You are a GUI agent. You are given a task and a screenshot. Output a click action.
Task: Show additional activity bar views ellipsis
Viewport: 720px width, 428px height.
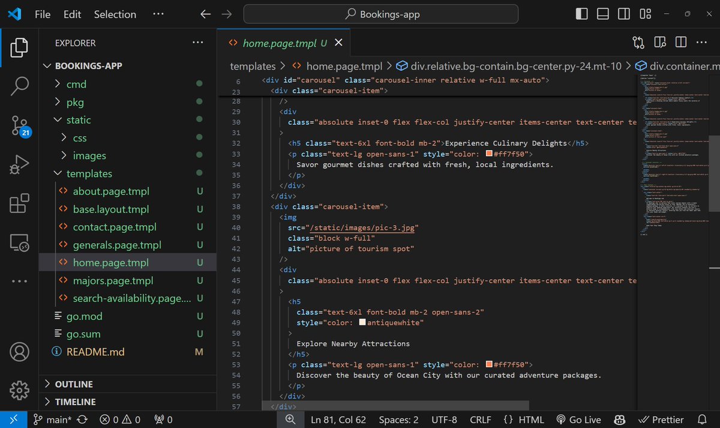click(x=19, y=281)
